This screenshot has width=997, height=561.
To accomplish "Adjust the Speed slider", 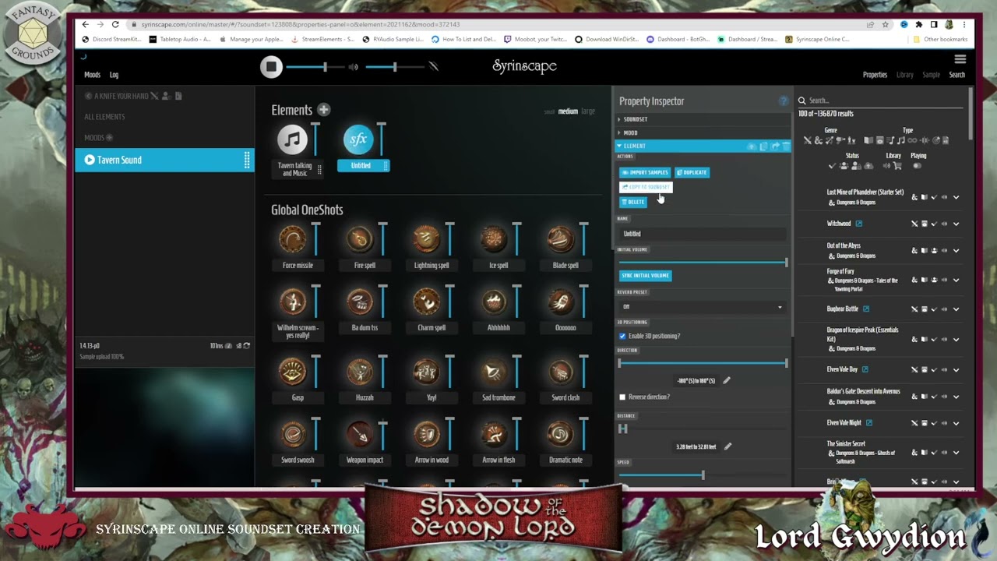I will (x=703, y=475).
